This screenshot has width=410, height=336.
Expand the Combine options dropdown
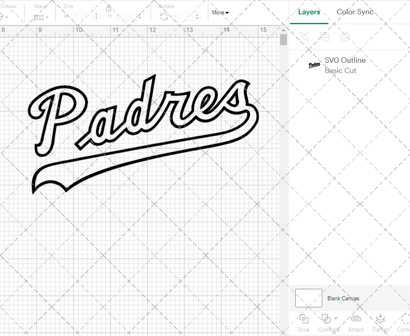[x=336, y=319]
